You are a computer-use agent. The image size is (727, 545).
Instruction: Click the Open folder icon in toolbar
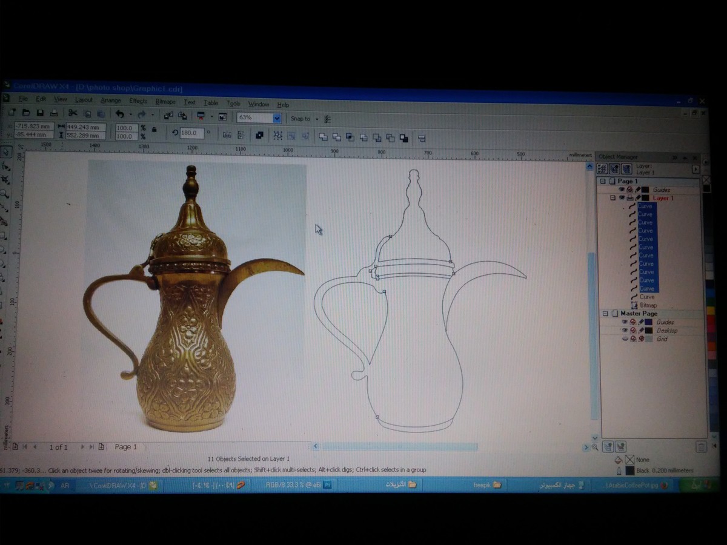coord(26,113)
